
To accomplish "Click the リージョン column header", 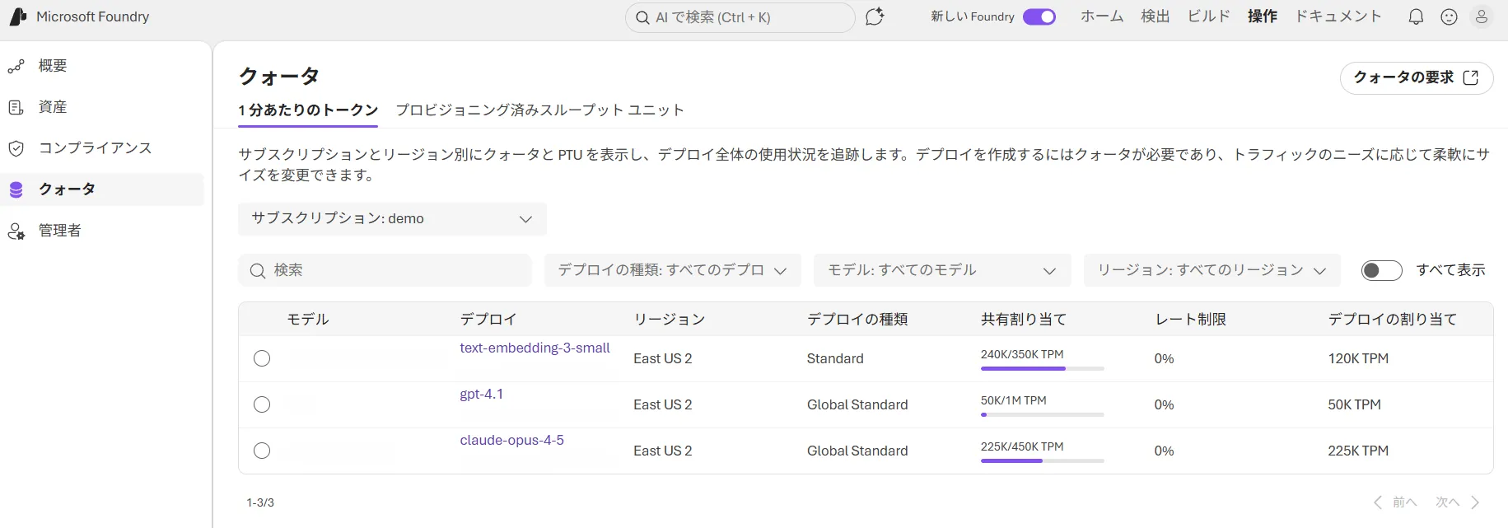I will click(x=669, y=320).
